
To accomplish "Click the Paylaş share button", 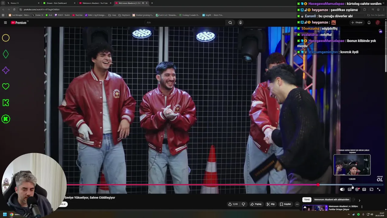I will pyautogui.click(x=256, y=204).
